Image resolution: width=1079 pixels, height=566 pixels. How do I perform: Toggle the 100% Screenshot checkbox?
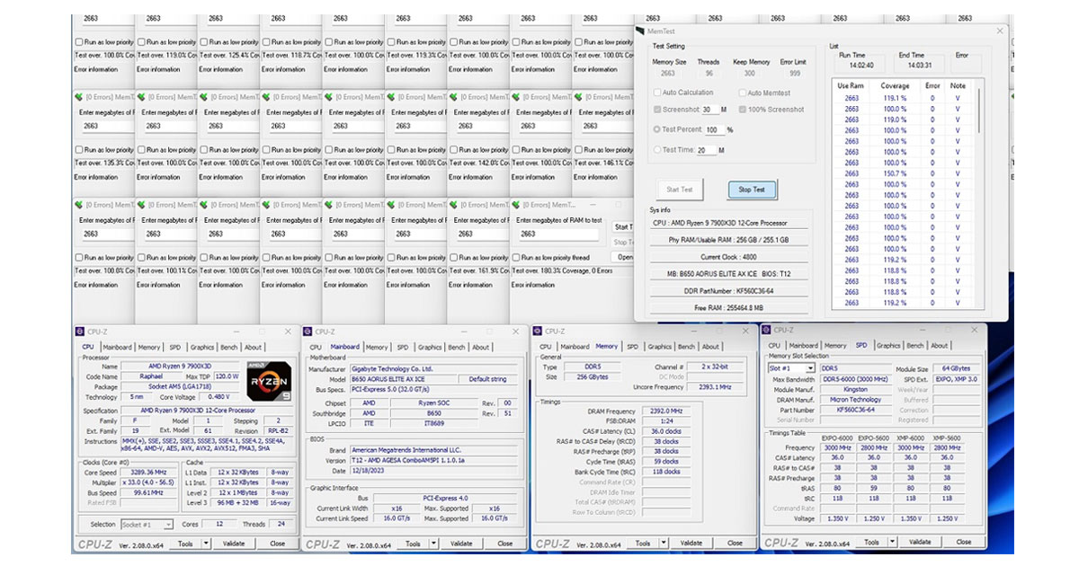click(x=742, y=110)
